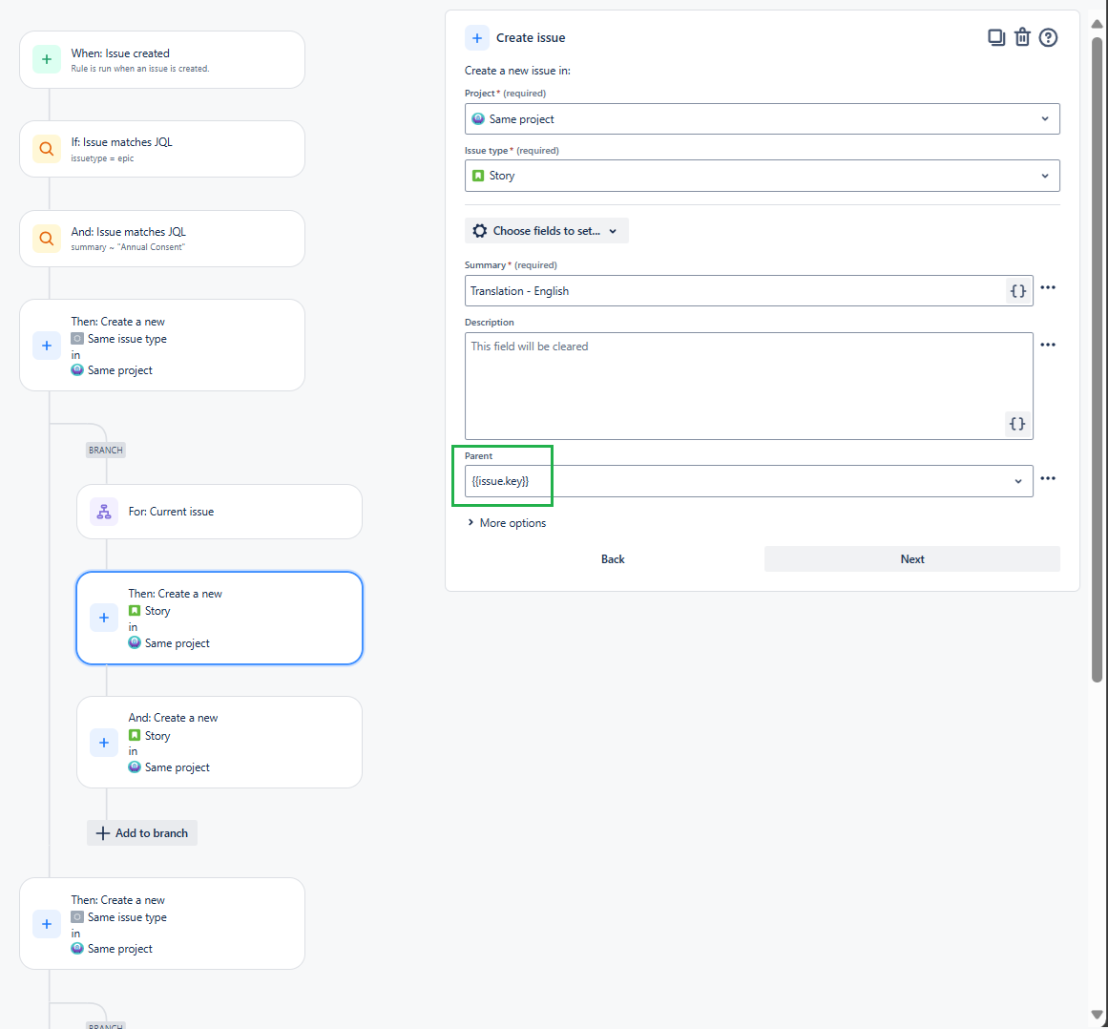
Task: Click the Add to branch button
Action: tap(141, 832)
